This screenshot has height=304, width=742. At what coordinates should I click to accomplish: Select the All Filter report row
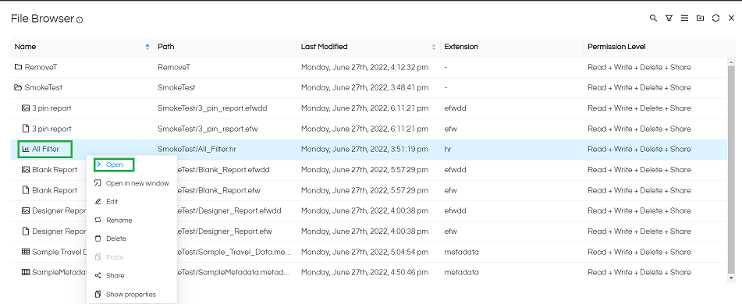tap(369, 150)
